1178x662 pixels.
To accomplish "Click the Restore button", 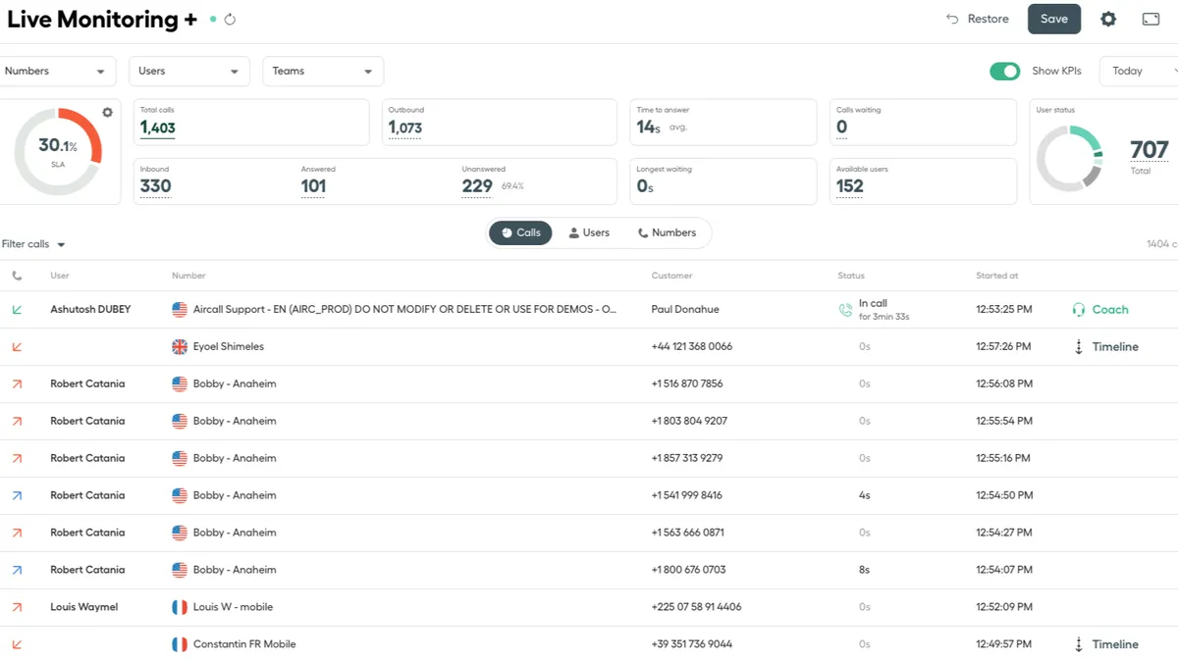I will (x=978, y=19).
